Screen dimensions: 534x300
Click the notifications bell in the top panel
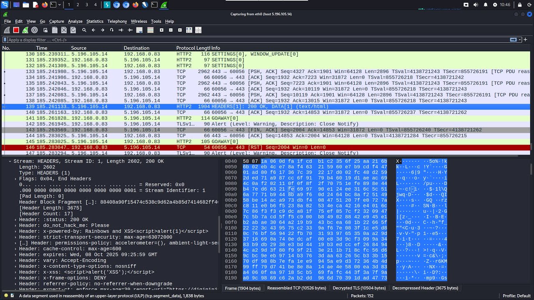[x=485, y=5]
